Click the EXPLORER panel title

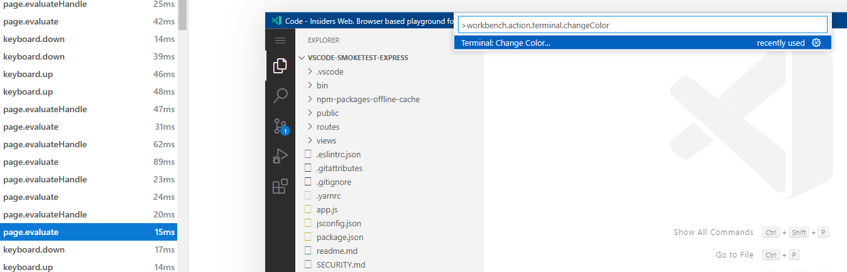[323, 40]
